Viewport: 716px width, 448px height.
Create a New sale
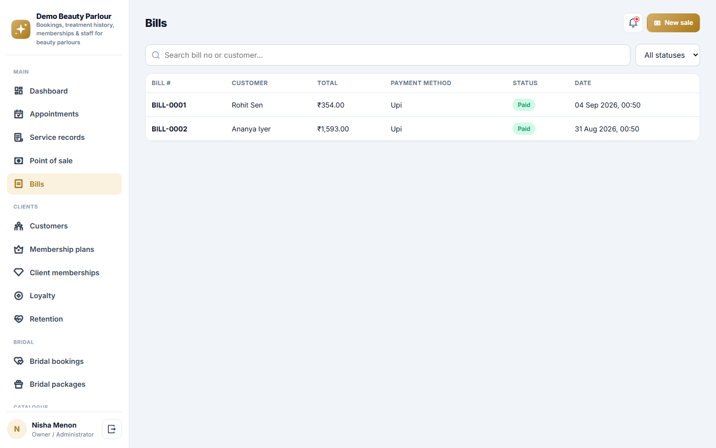(673, 23)
